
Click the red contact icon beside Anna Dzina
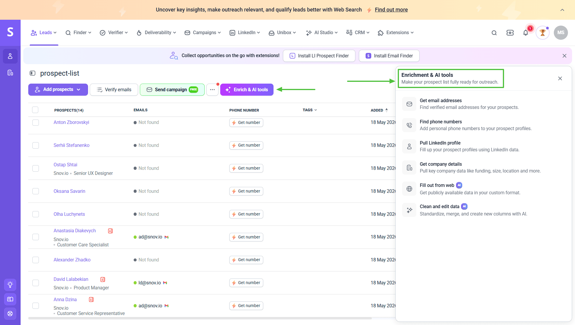[x=91, y=300]
